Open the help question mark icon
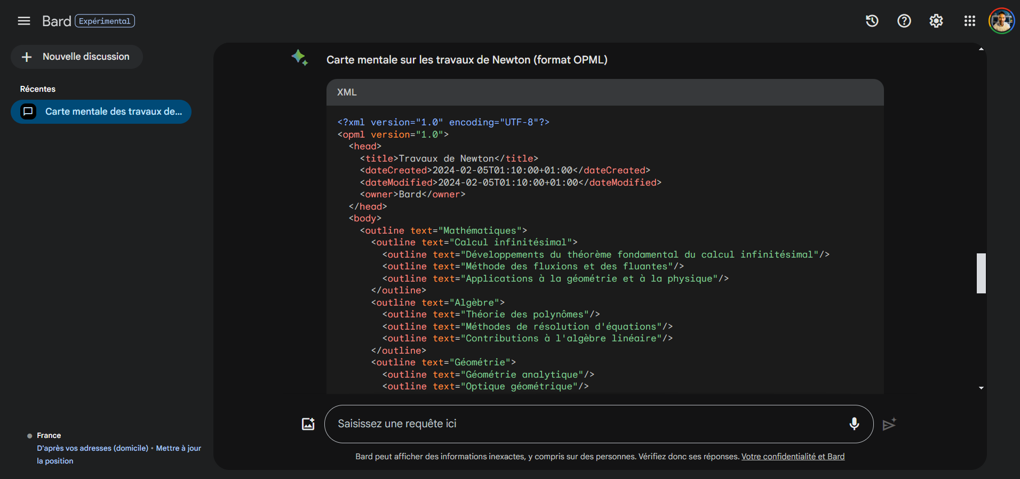1020x479 pixels. point(904,21)
